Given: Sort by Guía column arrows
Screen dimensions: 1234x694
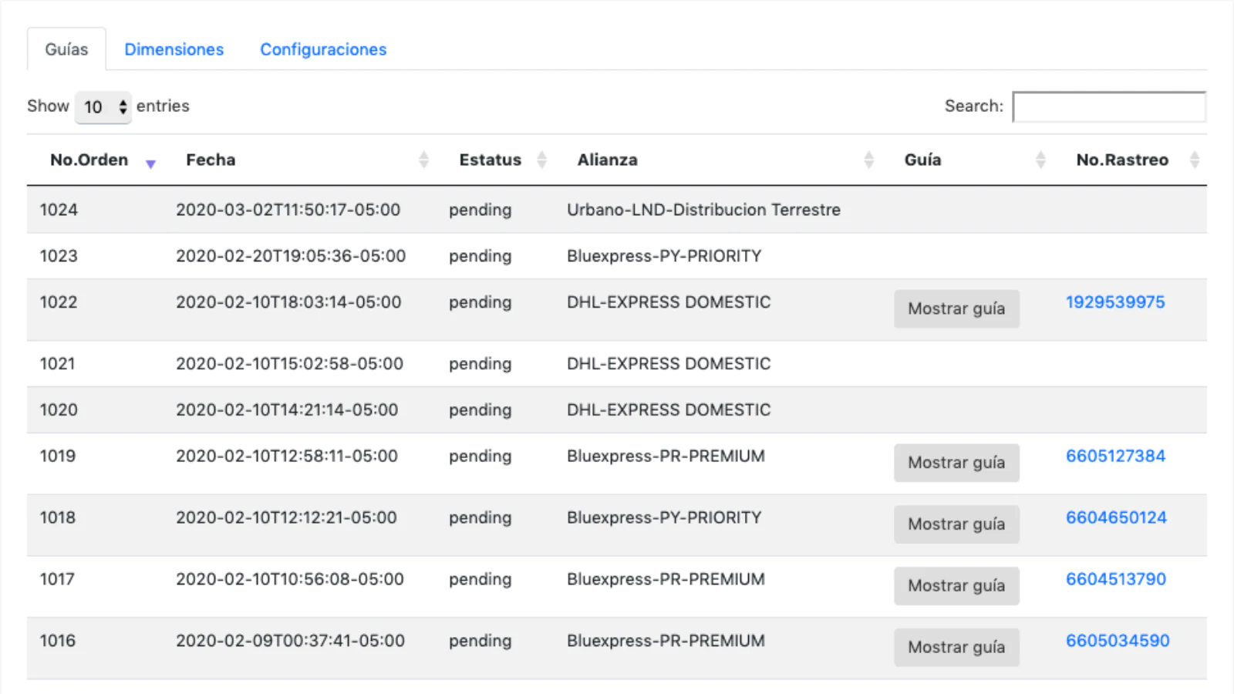Looking at the screenshot, I should pos(1040,160).
